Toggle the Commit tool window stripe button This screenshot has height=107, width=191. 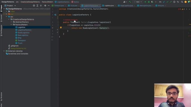(x=1, y=18)
